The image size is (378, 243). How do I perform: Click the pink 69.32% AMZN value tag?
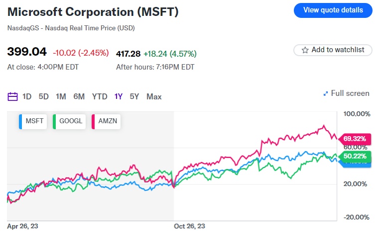(354, 139)
